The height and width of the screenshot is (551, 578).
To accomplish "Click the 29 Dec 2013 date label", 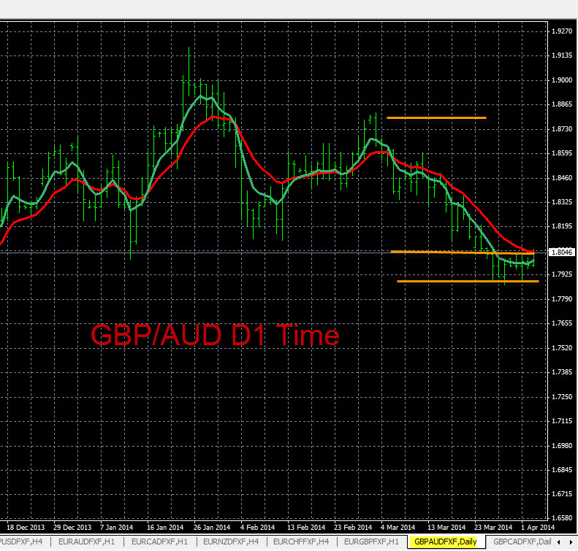I will click(x=72, y=528).
